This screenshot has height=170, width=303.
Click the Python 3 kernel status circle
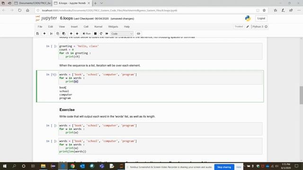[266, 26]
